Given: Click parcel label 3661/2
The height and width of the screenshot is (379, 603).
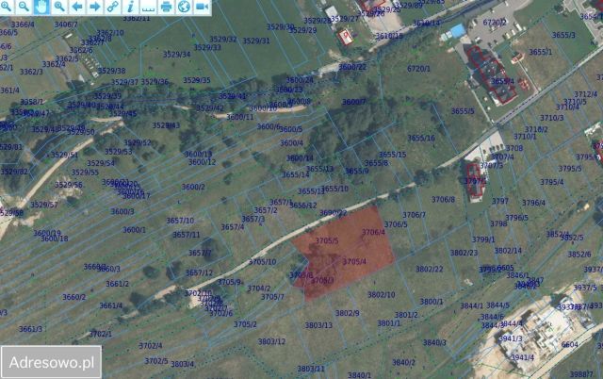Looking at the screenshot, I should 117,284.
